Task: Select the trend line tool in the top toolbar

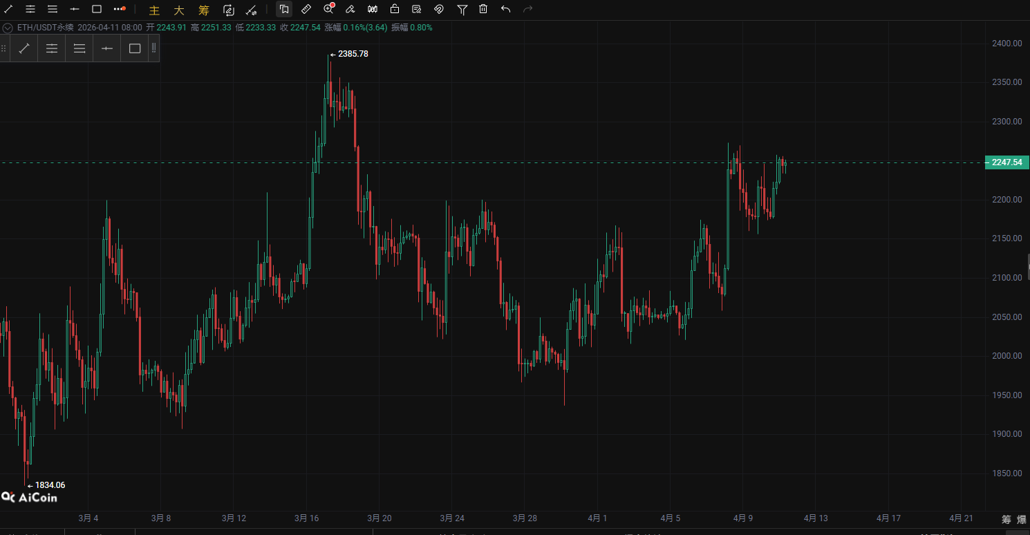Action: point(9,9)
